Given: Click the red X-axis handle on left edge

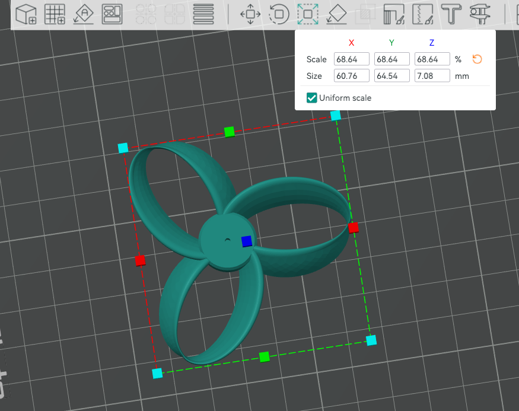Looking at the screenshot, I should 141,260.
